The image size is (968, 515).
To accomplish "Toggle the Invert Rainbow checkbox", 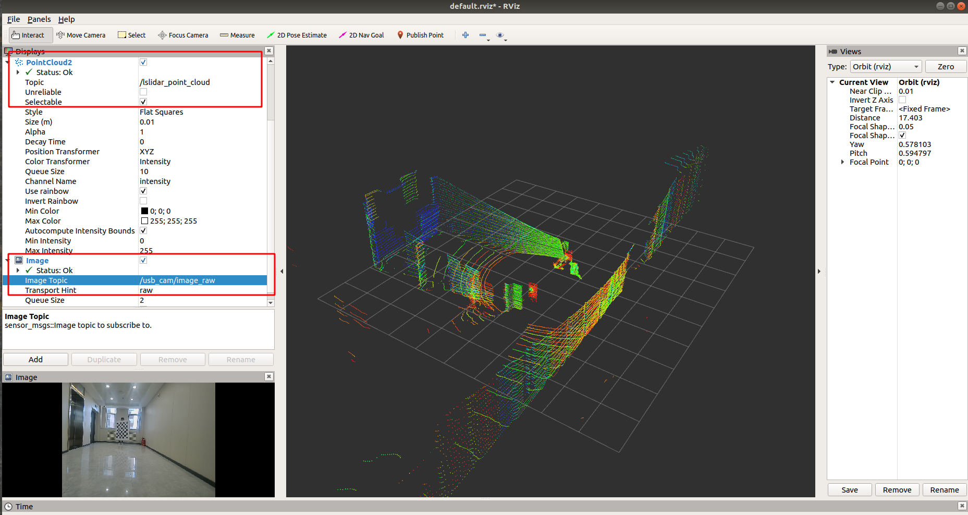I will [143, 201].
